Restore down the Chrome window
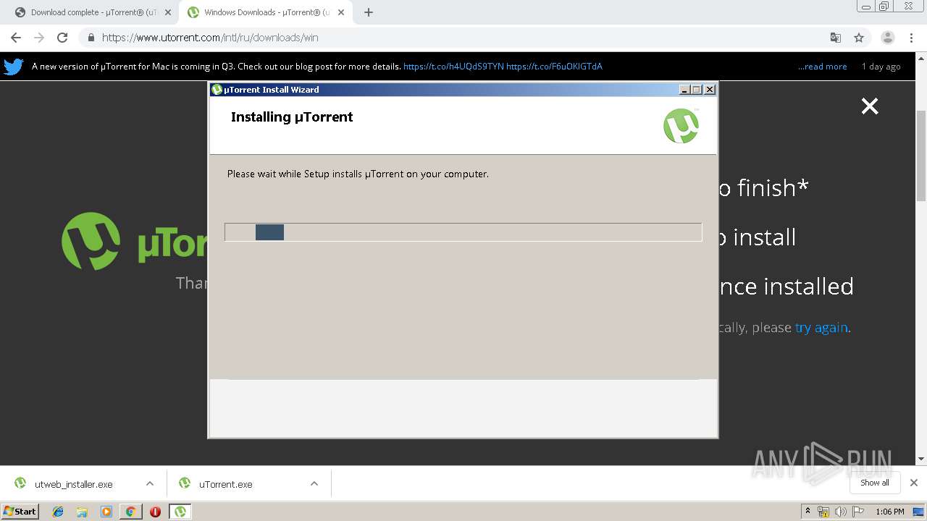 [884, 6]
